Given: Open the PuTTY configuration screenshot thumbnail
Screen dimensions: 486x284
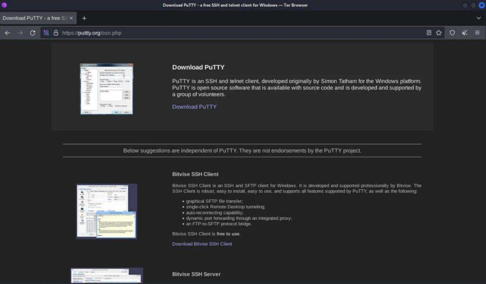Looking at the screenshot, I should [x=106, y=88].
